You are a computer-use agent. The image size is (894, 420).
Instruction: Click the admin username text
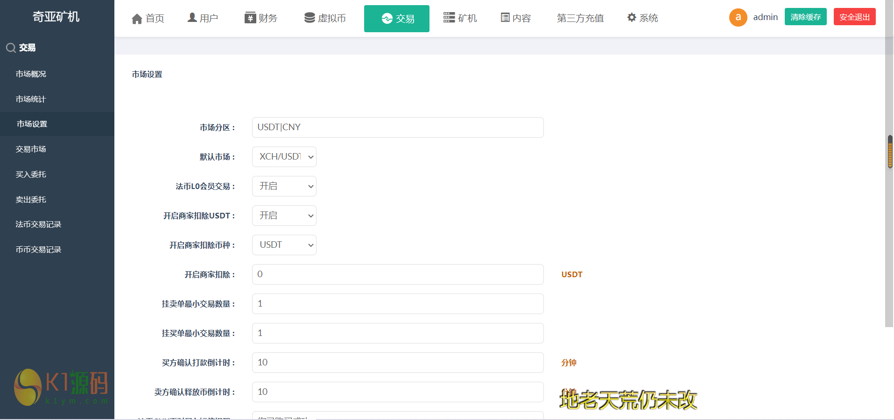(766, 17)
